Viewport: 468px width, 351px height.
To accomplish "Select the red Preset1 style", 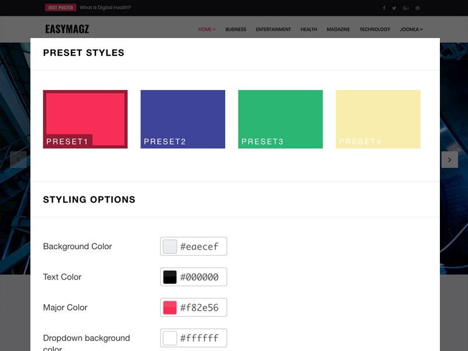I will 85,119.
